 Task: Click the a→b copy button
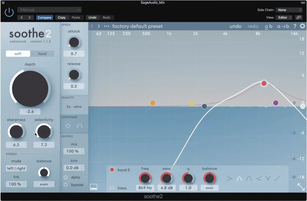282,26
